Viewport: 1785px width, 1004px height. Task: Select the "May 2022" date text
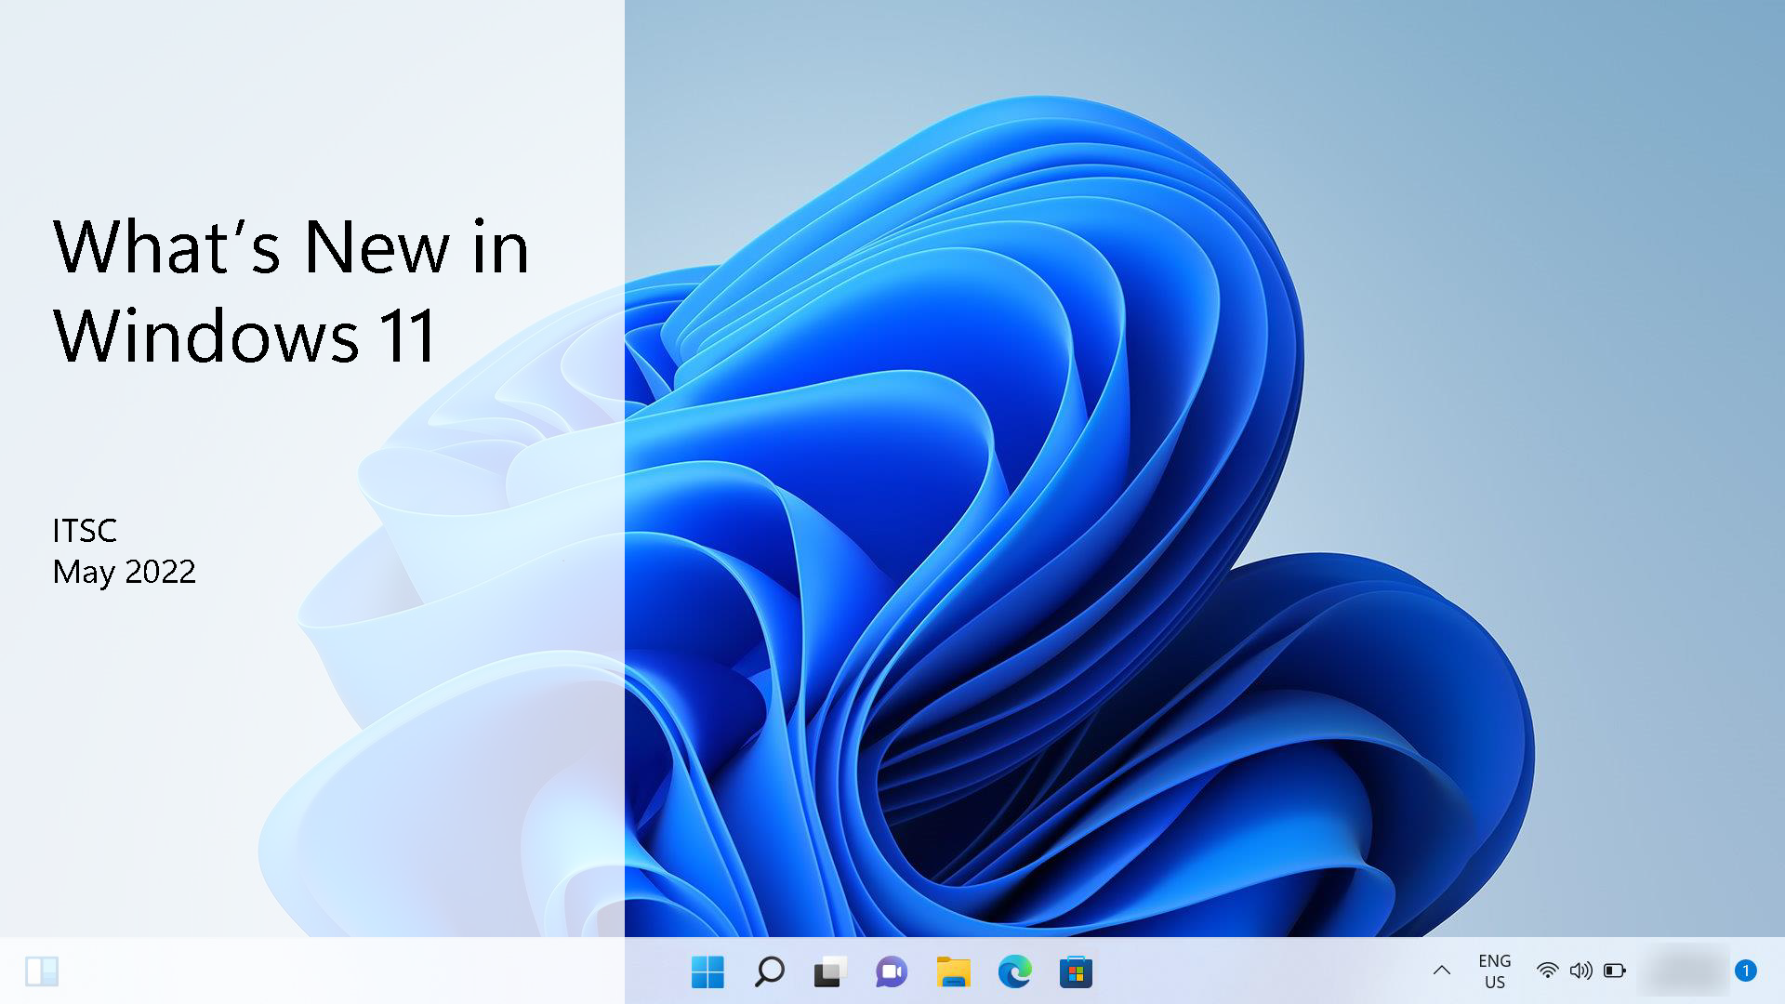[124, 572]
